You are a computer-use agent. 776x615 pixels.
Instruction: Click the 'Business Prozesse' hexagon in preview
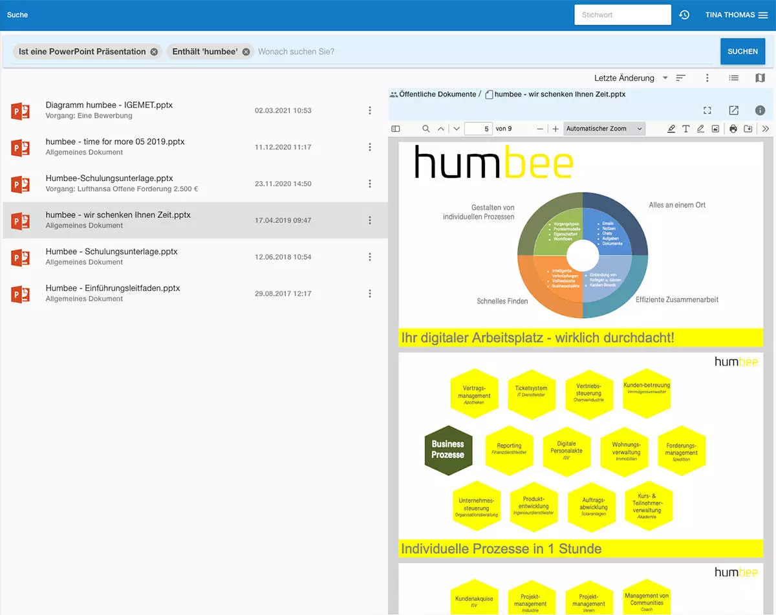448,450
